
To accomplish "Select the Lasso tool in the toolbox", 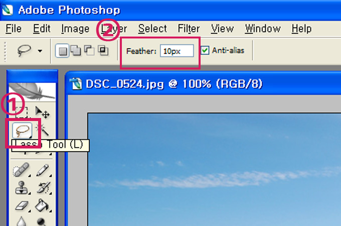I will pos(22,130).
